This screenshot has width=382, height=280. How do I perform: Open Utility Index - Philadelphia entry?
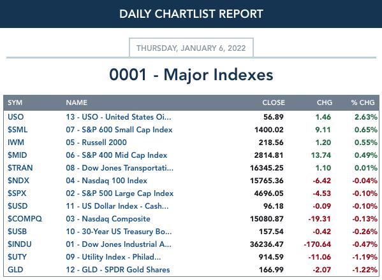pyautogui.click(x=114, y=257)
